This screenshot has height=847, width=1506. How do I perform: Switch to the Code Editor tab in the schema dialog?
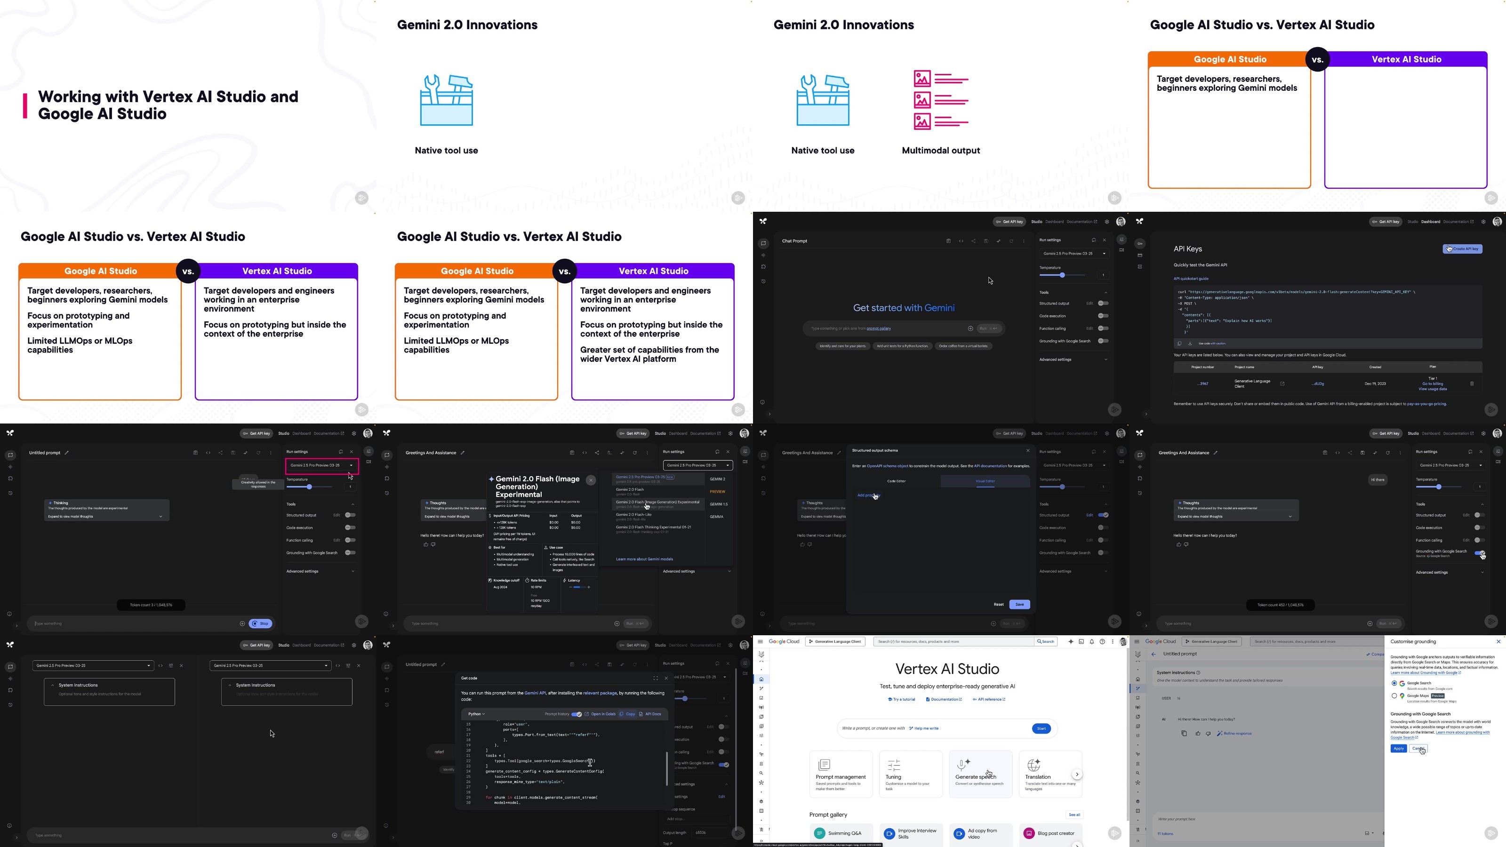tap(896, 481)
